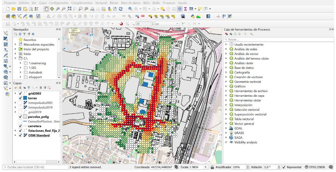
Task: Enable snapping with the red magnet icon
Action: click(x=121, y=24)
